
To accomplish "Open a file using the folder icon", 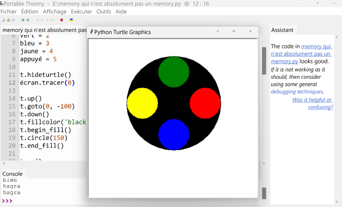I will (x=8, y=20).
